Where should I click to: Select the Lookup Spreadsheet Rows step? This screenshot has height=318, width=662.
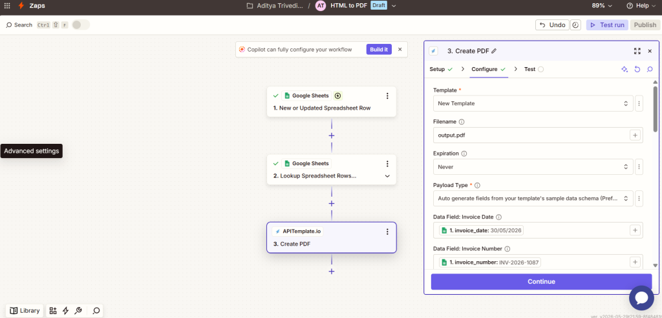[x=332, y=169]
